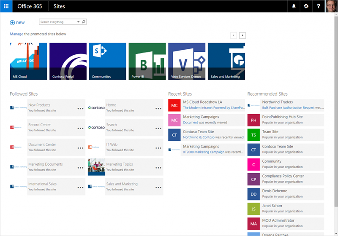Image resolution: width=338 pixels, height=236 pixels.
Task: Click the Manage promoted sites link
Action: coord(16,34)
